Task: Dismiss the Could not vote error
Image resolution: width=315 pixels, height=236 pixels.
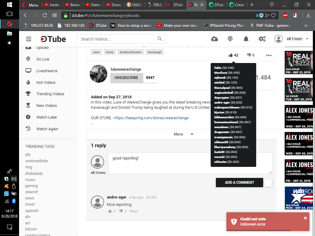Action: coord(305,218)
